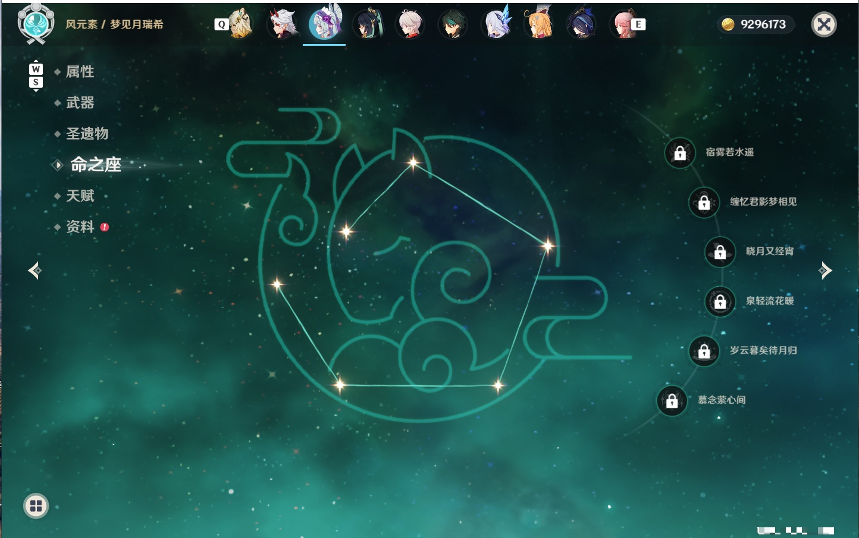Image resolution: width=859 pixels, height=538 pixels.
Task: Click the Mora coin icon
Action: pyautogui.click(x=728, y=24)
